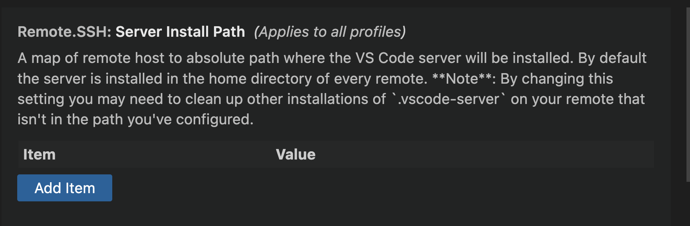Screen dimensions: 690x226
Task: Click the Remote.SSH: Server Install Path title
Action: (x=131, y=32)
